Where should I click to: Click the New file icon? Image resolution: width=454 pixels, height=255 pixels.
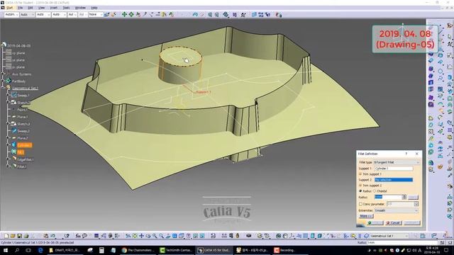[x=6, y=236]
